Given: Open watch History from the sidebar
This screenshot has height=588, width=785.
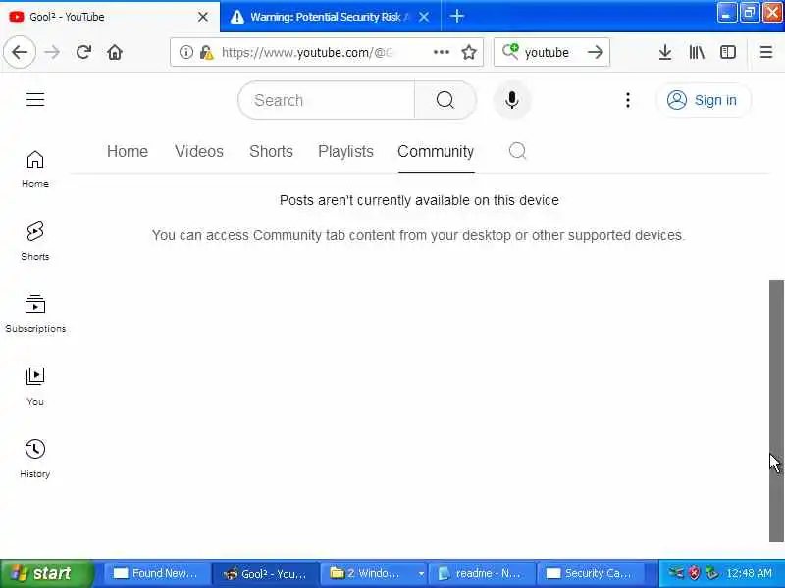Looking at the screenshot, I should click(35, 459).
